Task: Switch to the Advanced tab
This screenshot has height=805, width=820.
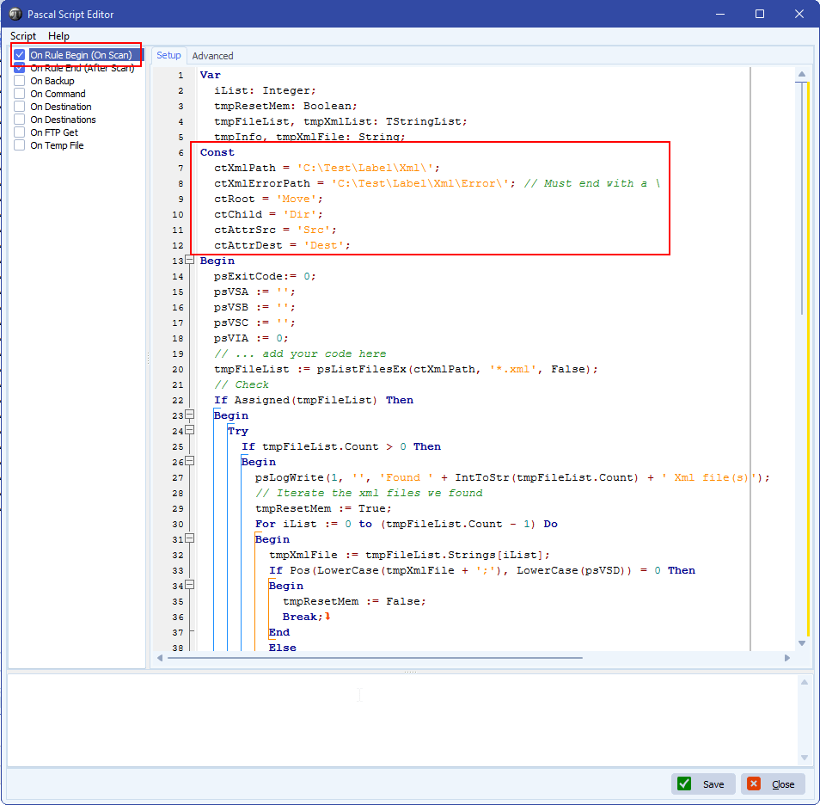Action: point(212,56)
